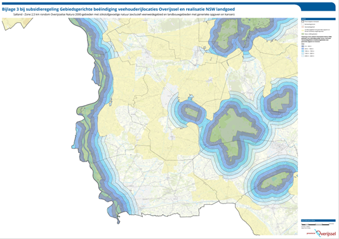Viewport: 339px width, 239px height.
Task: Click the Salland subtitle text line
Action: click(124, 15)
